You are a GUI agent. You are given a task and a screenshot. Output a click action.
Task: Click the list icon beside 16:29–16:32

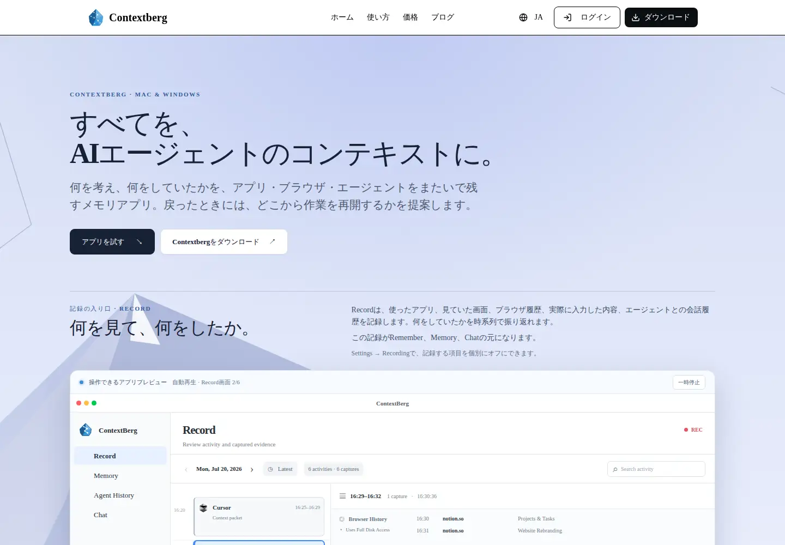342,496
